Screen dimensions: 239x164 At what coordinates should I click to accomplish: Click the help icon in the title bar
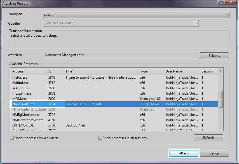221,3
